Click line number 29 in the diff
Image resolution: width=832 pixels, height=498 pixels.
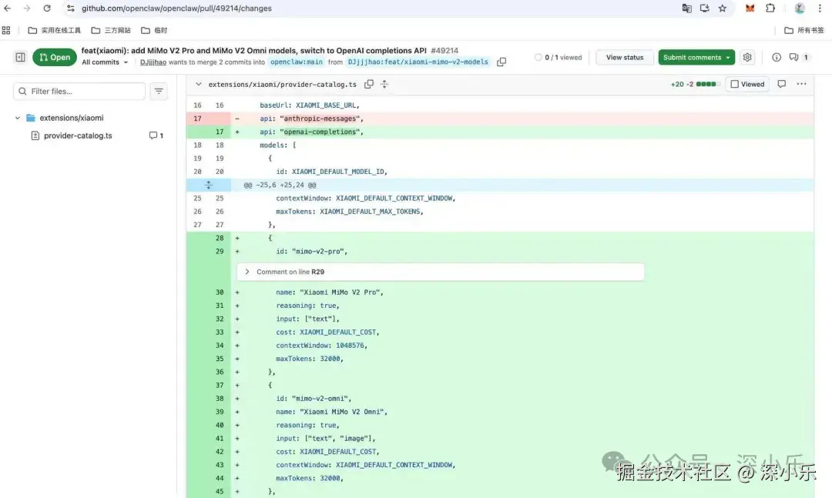tap(220, 252)
